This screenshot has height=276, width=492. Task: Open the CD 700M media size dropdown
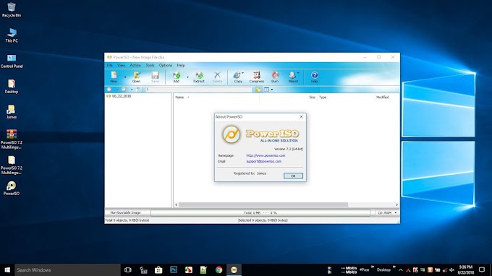pyautogui.click(x=387, y=212)
